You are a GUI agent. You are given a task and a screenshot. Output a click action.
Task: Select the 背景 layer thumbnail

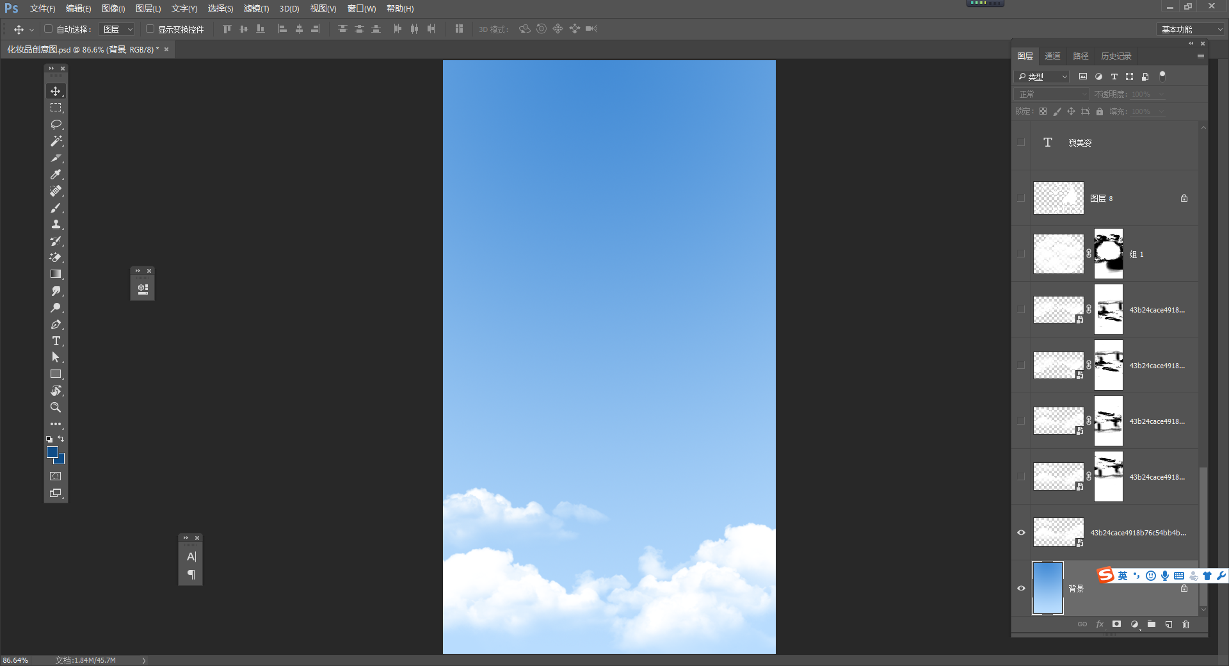coord(1048,588)
